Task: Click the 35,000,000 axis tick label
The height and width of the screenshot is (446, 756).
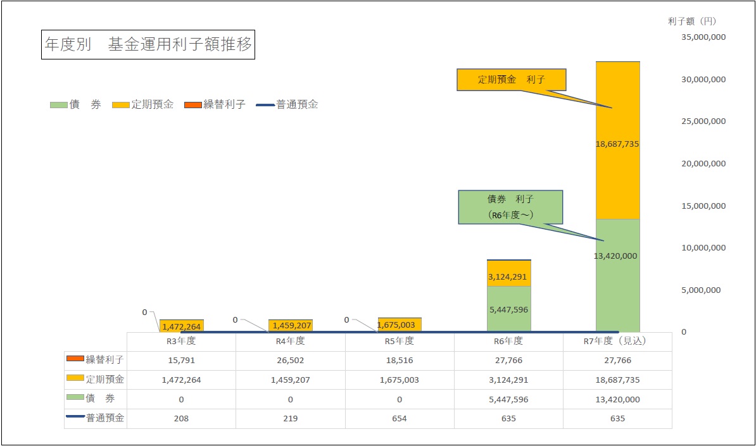Action: coord(703,37)
